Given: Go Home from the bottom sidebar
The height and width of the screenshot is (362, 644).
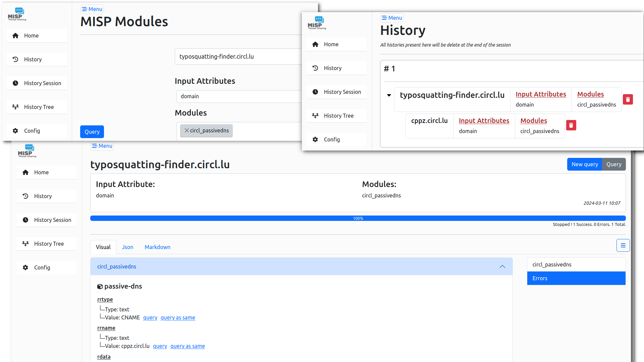Looking at the screenshot, I should 41,172.
